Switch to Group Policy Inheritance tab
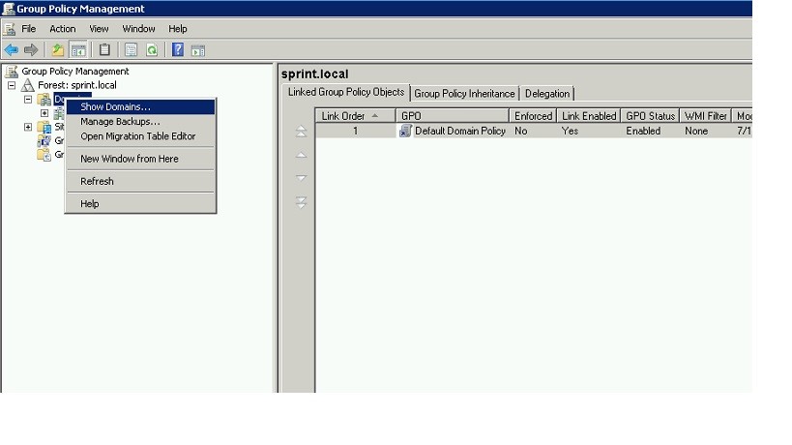This screenshot has width=792, height=445. point(464,94)
